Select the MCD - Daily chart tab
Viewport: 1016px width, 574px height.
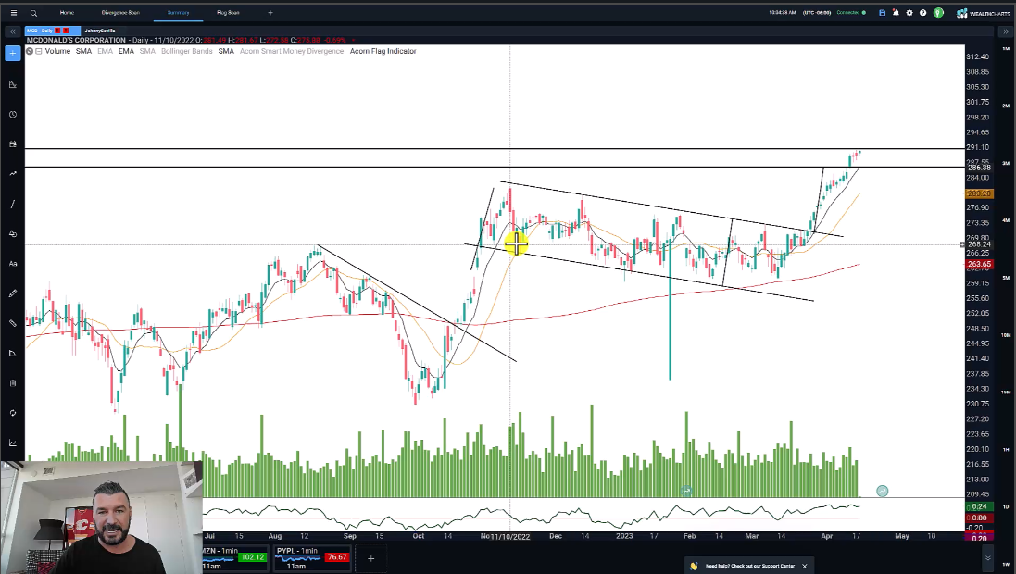[53, 31]
